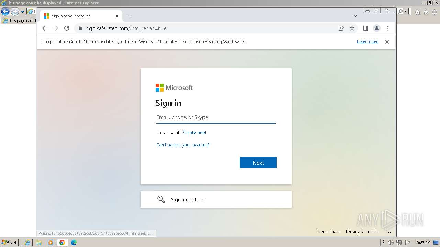Click the Email, phone, or Skype field
Image resolution: width=440 pixels, height=247 pixels.
[216, 117]
